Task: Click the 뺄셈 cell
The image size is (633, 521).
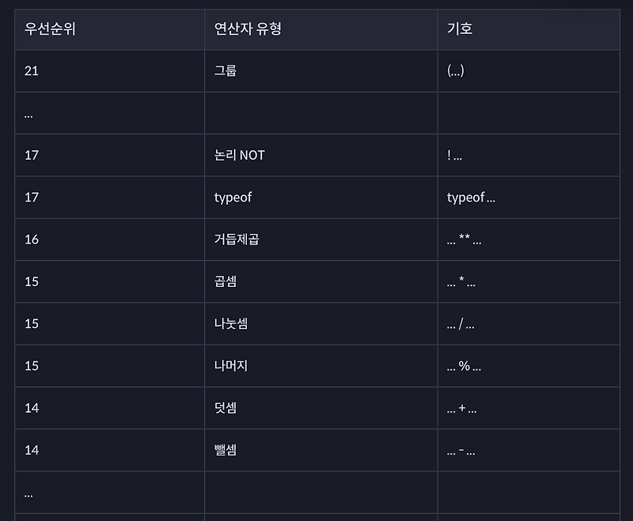Action: pyautogui.click(x=321, y=450)
